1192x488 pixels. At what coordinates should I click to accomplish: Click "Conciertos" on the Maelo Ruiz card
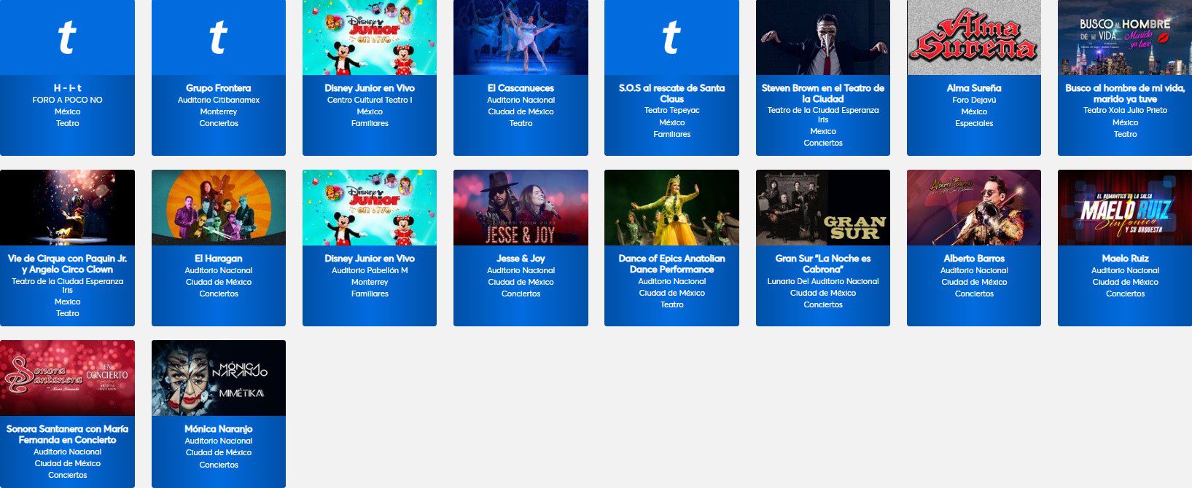point(1125,294)
